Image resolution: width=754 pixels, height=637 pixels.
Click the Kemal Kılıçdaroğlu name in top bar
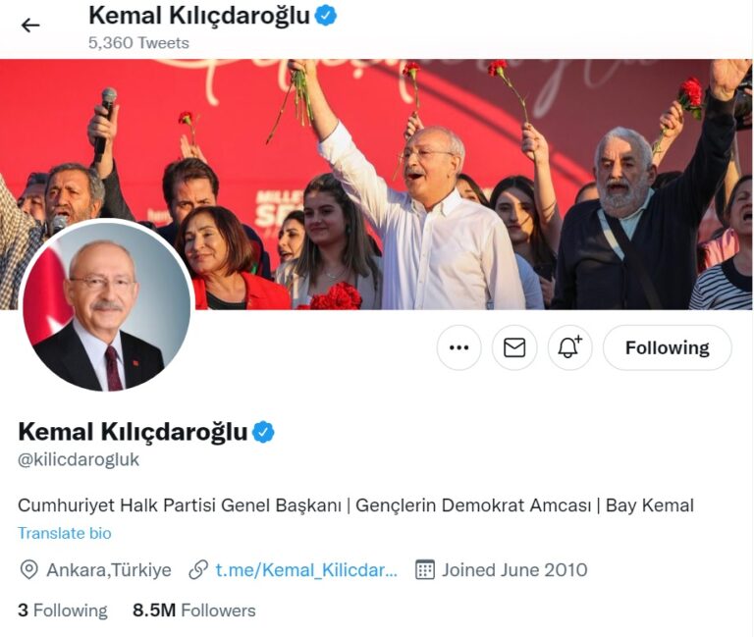199,16
